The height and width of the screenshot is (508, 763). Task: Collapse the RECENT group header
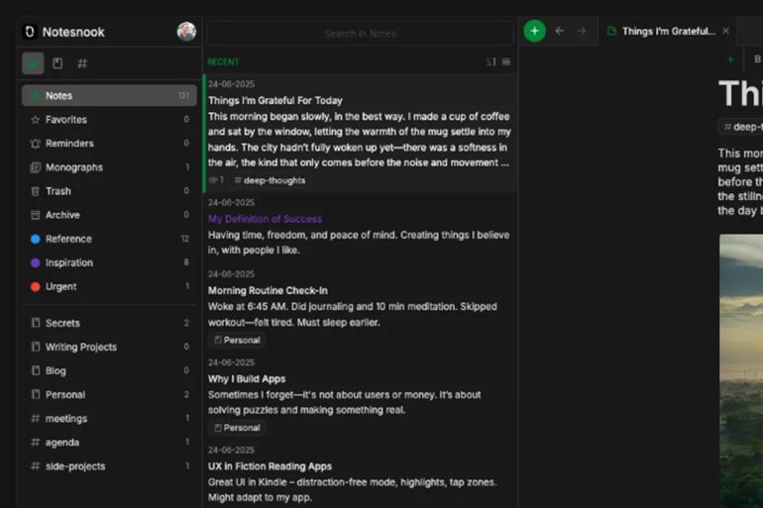coord(224,61)
